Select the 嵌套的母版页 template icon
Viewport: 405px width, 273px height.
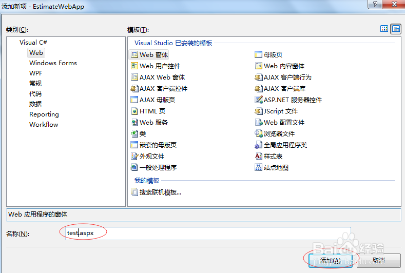[134, 145]
